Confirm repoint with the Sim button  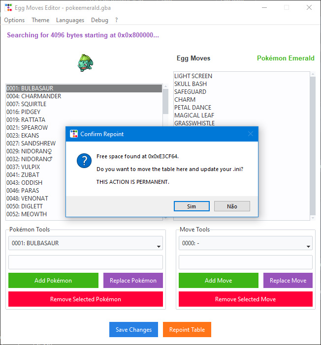pos(192,206)
